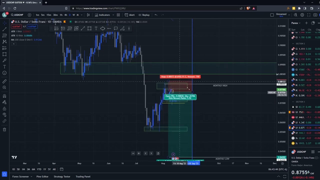Expand the timeframe interval dropdown

[x=81, y=15]
